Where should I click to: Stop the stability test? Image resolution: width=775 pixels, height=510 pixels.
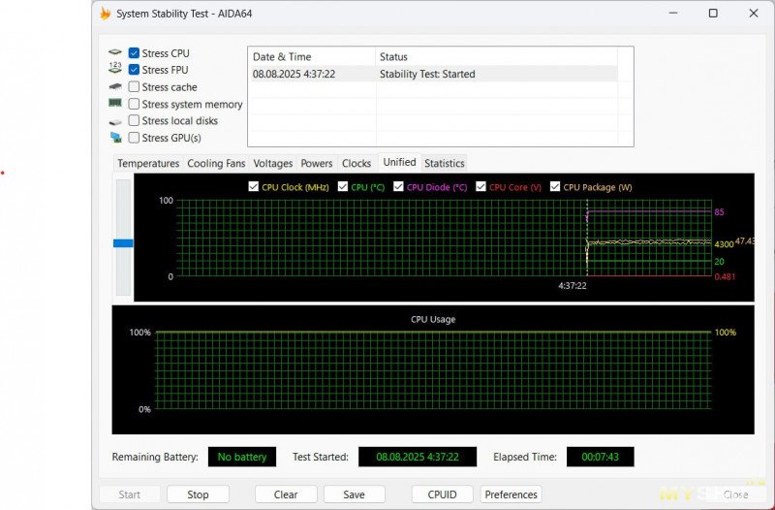(x=198, y=494)
